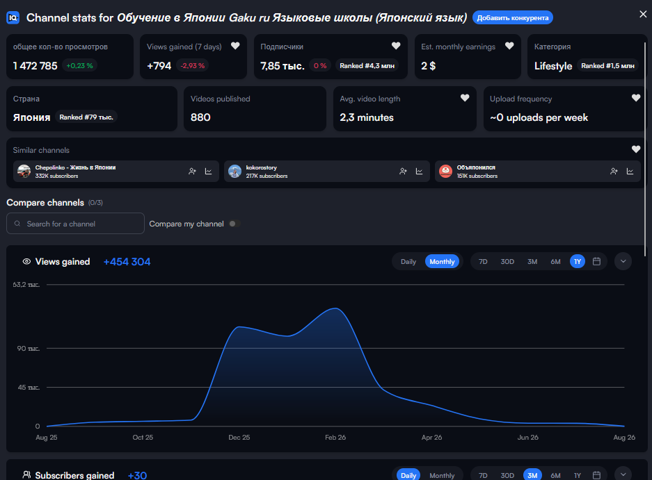Click the Search for a channel field

[x=75, y=224]
